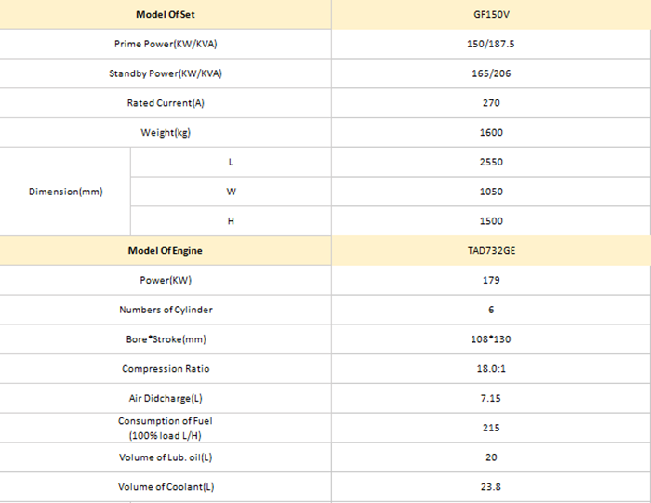
Task: Click the Power(KW) value 179
Action: tap(491, 280)
